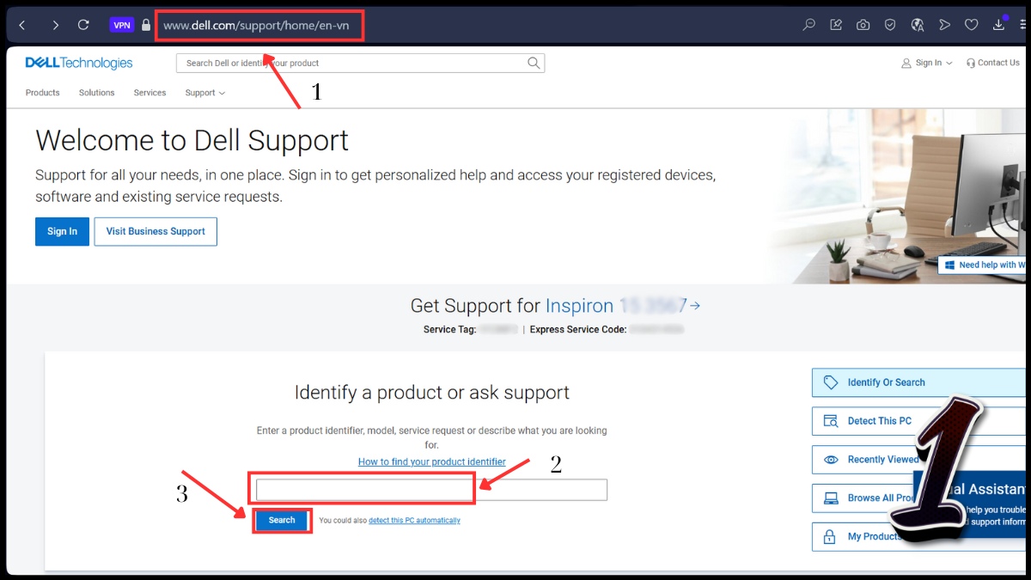Click the shield ad blocker icon
Screen dimensions: 1031x580
point(890,25)
